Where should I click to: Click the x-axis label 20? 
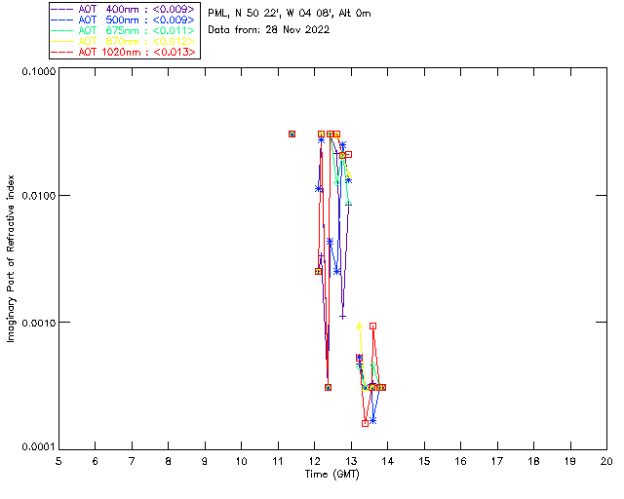pos(606,461)
